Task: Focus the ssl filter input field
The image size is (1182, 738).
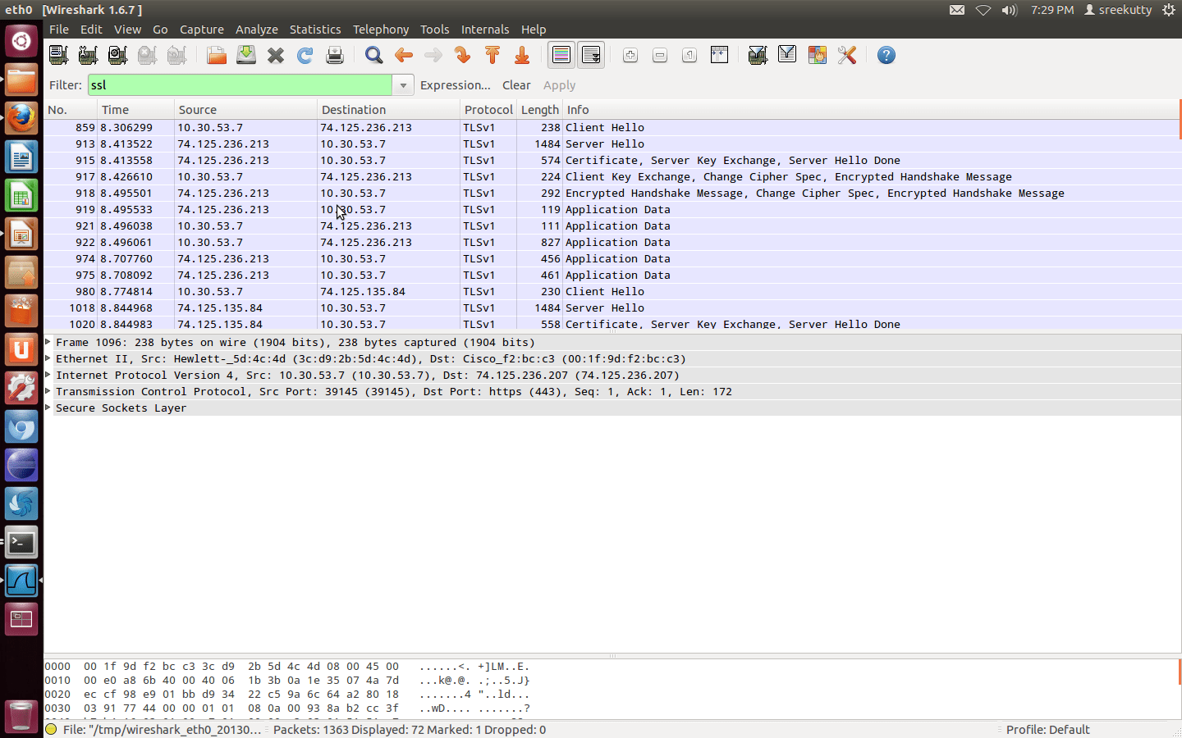Action: click(240, 85)
